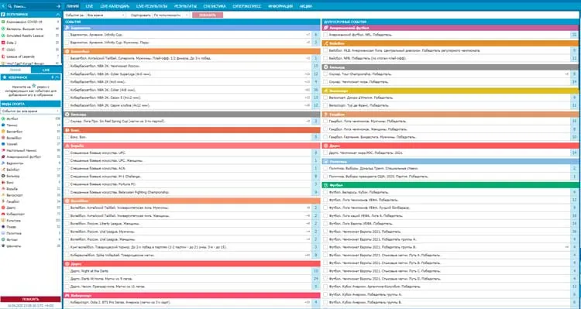The width and height of the screenshot is (581, 309).
Task: Click in the Поиск search field
Action: click(x=33, y=6)
